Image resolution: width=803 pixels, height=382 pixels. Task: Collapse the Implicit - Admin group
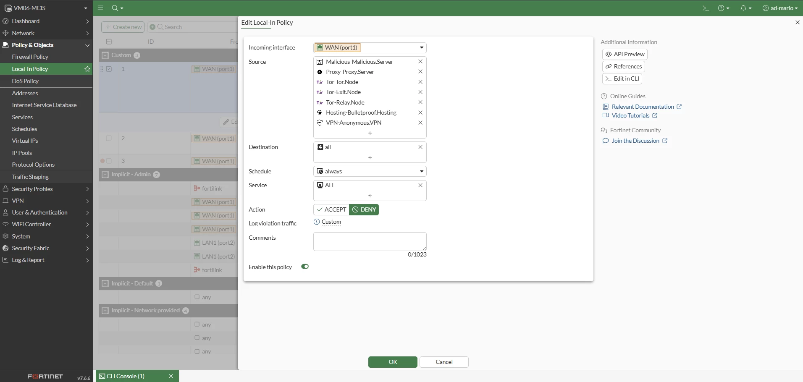[x=105, y=175]
